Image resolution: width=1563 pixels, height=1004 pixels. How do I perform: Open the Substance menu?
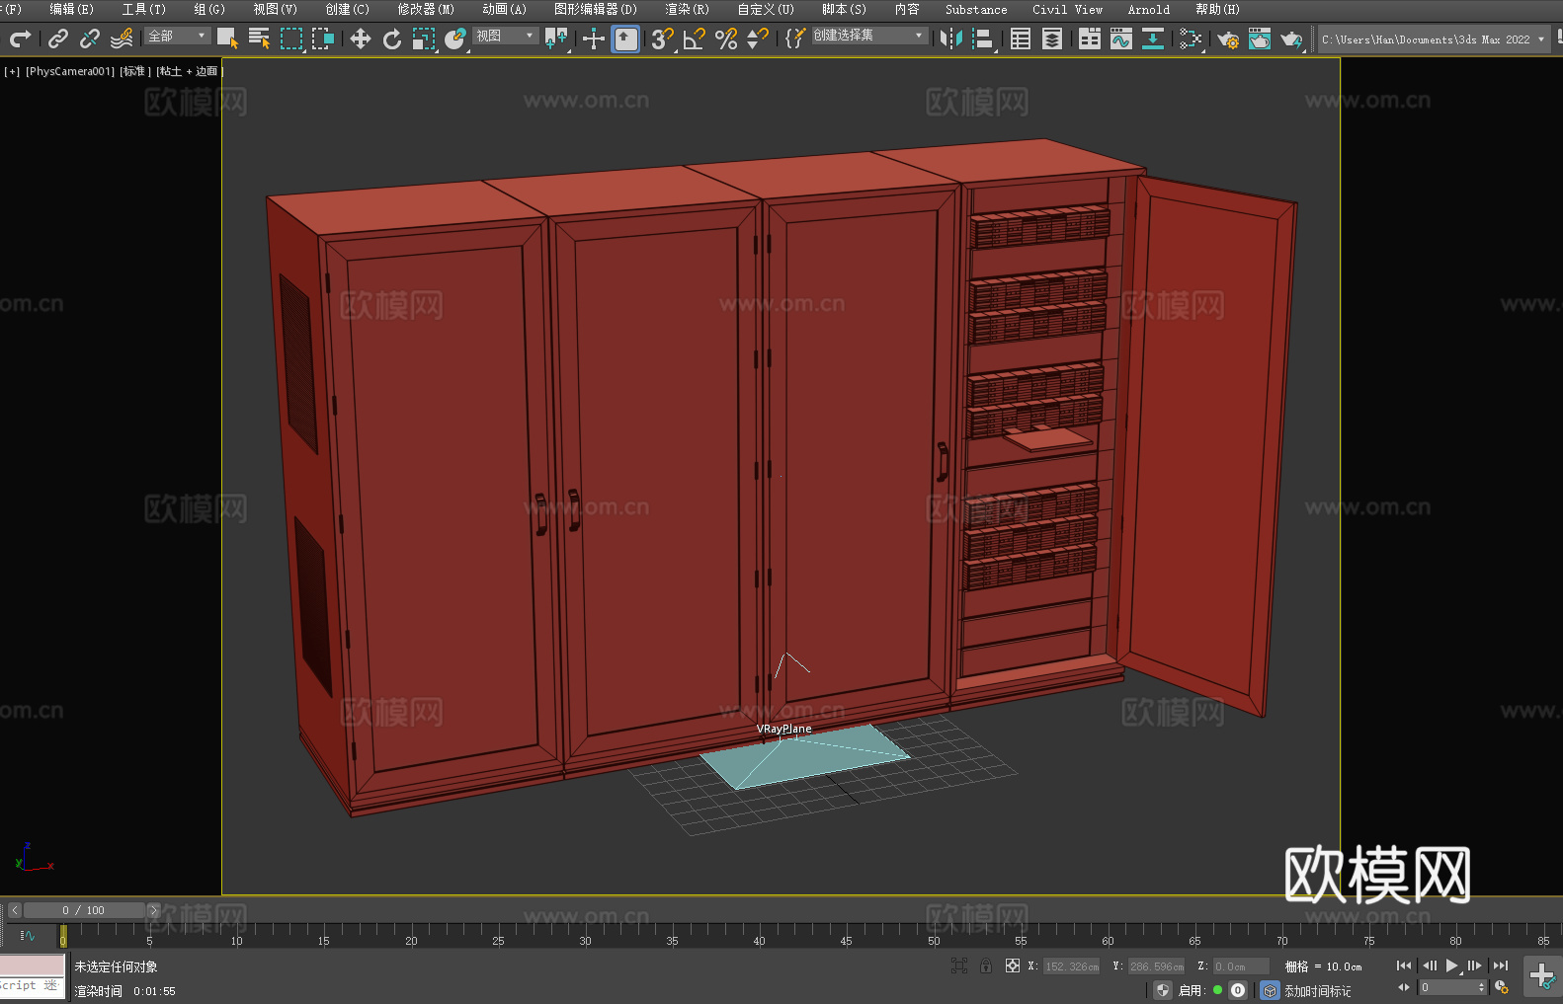tap(976, 9)
